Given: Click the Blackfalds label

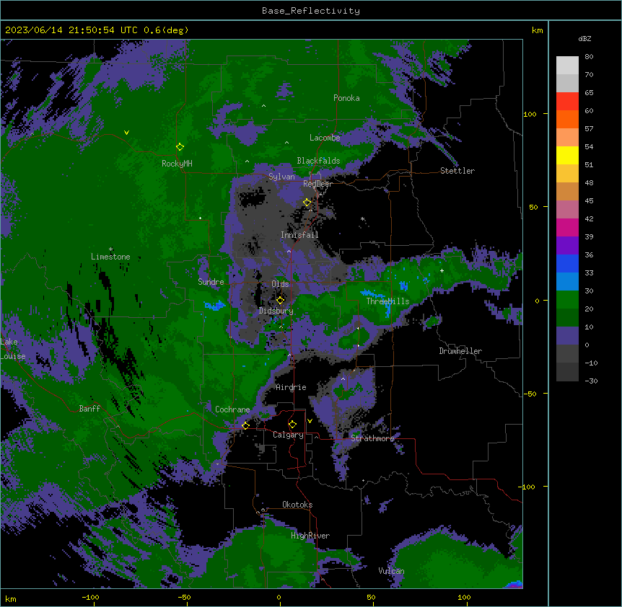Looking at the screenshot, I should coord(318,161).
